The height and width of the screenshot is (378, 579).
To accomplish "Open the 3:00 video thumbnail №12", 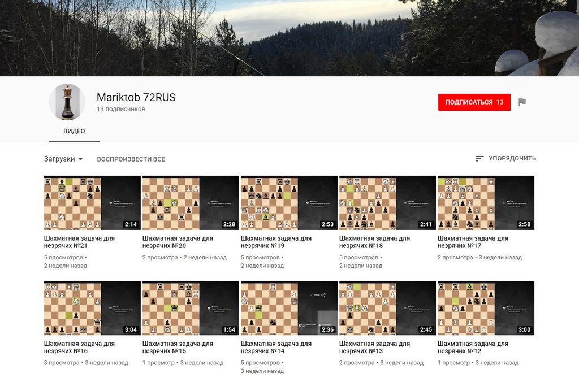I will (x=486, y=308).
